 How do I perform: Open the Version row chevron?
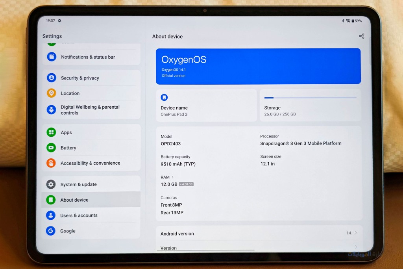(x=356, y=247)
